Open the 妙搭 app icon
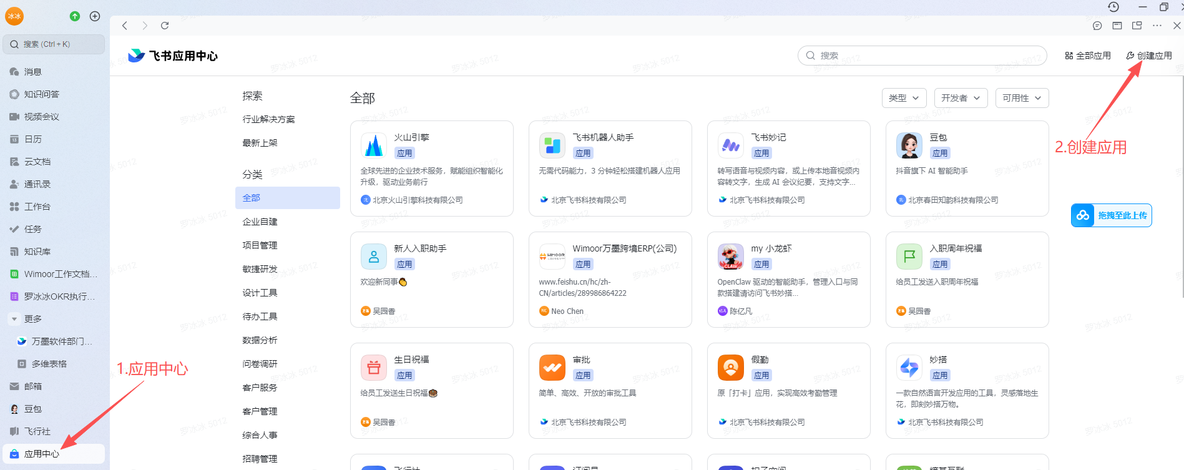This screenshot has width=1184, height=470. click(909, 368)
